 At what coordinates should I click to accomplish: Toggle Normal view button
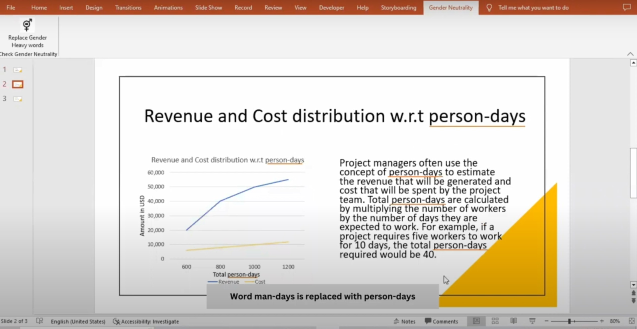click(476, 321)
